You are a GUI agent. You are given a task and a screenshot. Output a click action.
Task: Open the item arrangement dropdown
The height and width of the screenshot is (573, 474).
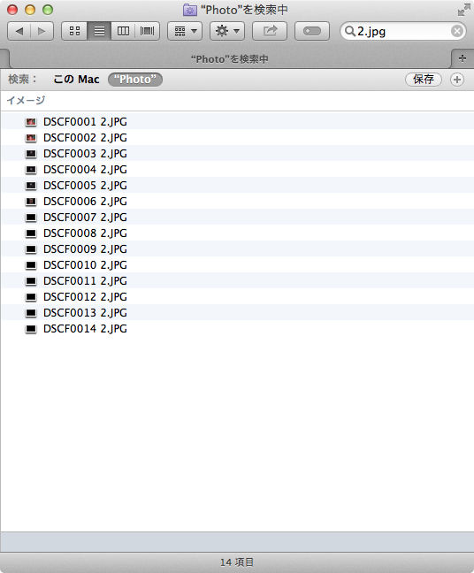(x=185, y=32)
